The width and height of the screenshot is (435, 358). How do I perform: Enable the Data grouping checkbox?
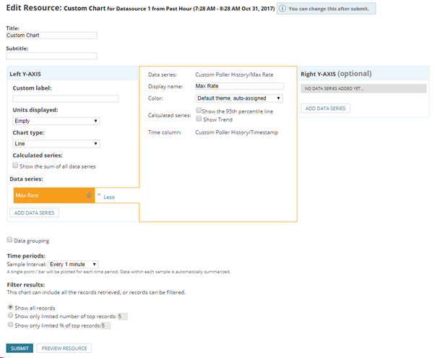[9, 239]
